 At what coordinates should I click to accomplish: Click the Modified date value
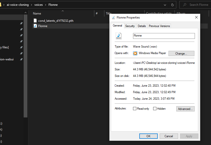tap(154, 92)
